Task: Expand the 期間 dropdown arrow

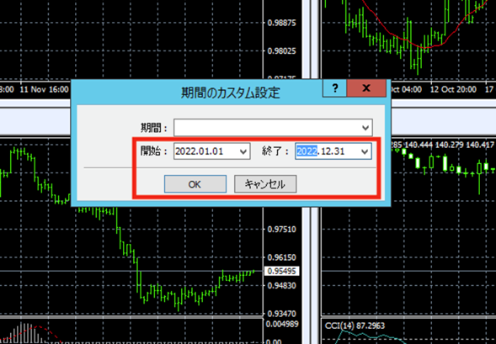Action: (365, 128)
